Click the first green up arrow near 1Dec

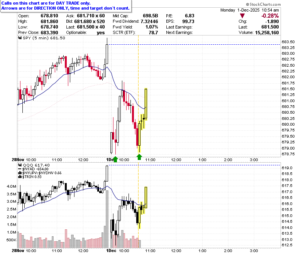coord(115,159)
